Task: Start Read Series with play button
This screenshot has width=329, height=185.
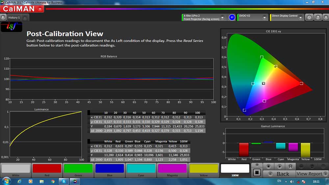Action: (x=279, y=166)
